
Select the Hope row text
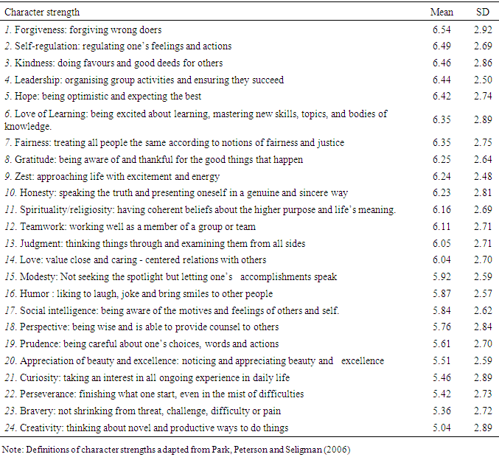click(102, 97)
